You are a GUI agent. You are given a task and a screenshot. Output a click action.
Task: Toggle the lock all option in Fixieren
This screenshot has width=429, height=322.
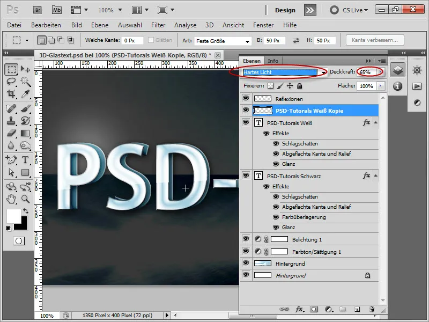300,86
